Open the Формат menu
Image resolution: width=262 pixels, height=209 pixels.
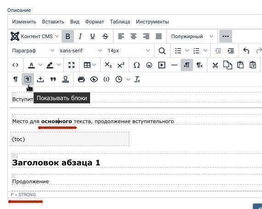(95, 22)
